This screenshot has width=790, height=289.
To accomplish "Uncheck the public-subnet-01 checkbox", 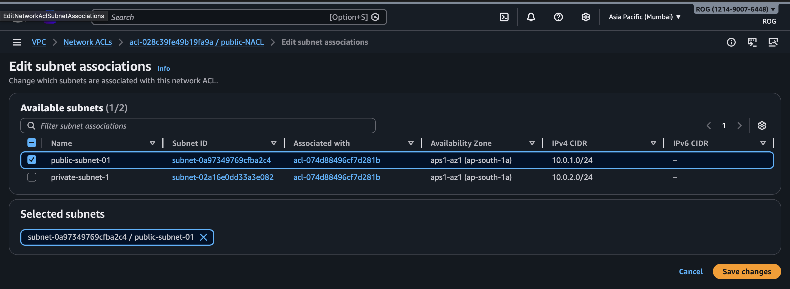I will click(32, 160).
